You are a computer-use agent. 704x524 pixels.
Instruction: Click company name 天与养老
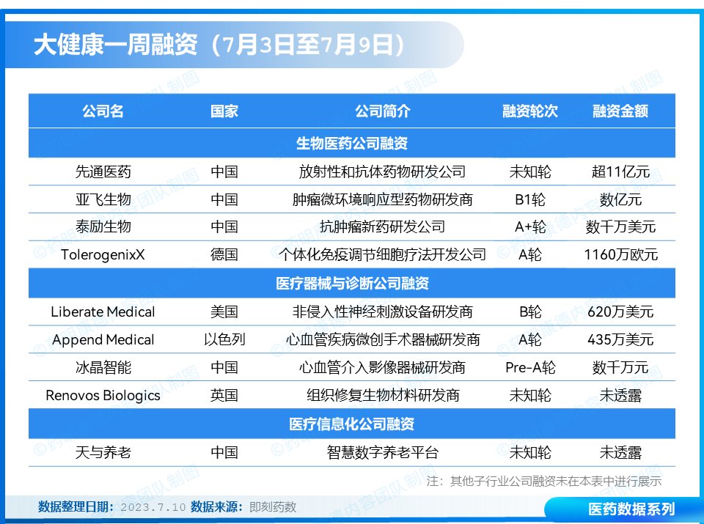[x=103, y=452]
